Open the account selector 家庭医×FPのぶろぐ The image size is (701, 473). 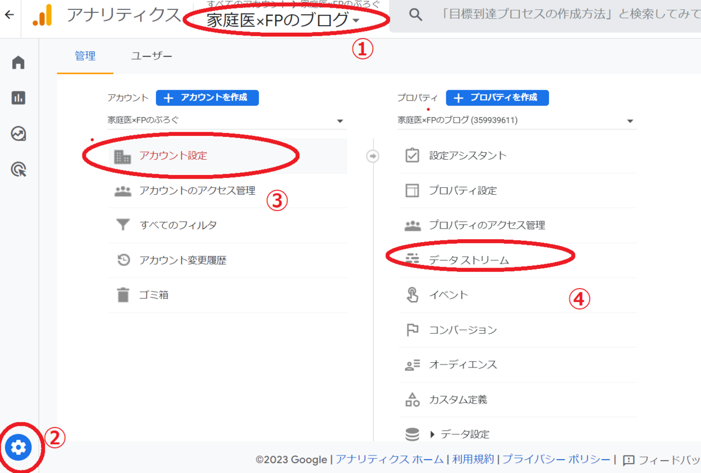point(226,121)
